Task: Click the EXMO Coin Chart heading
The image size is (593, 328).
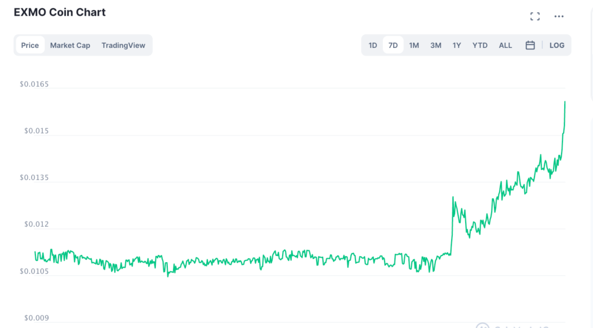Action: point(60,13)
